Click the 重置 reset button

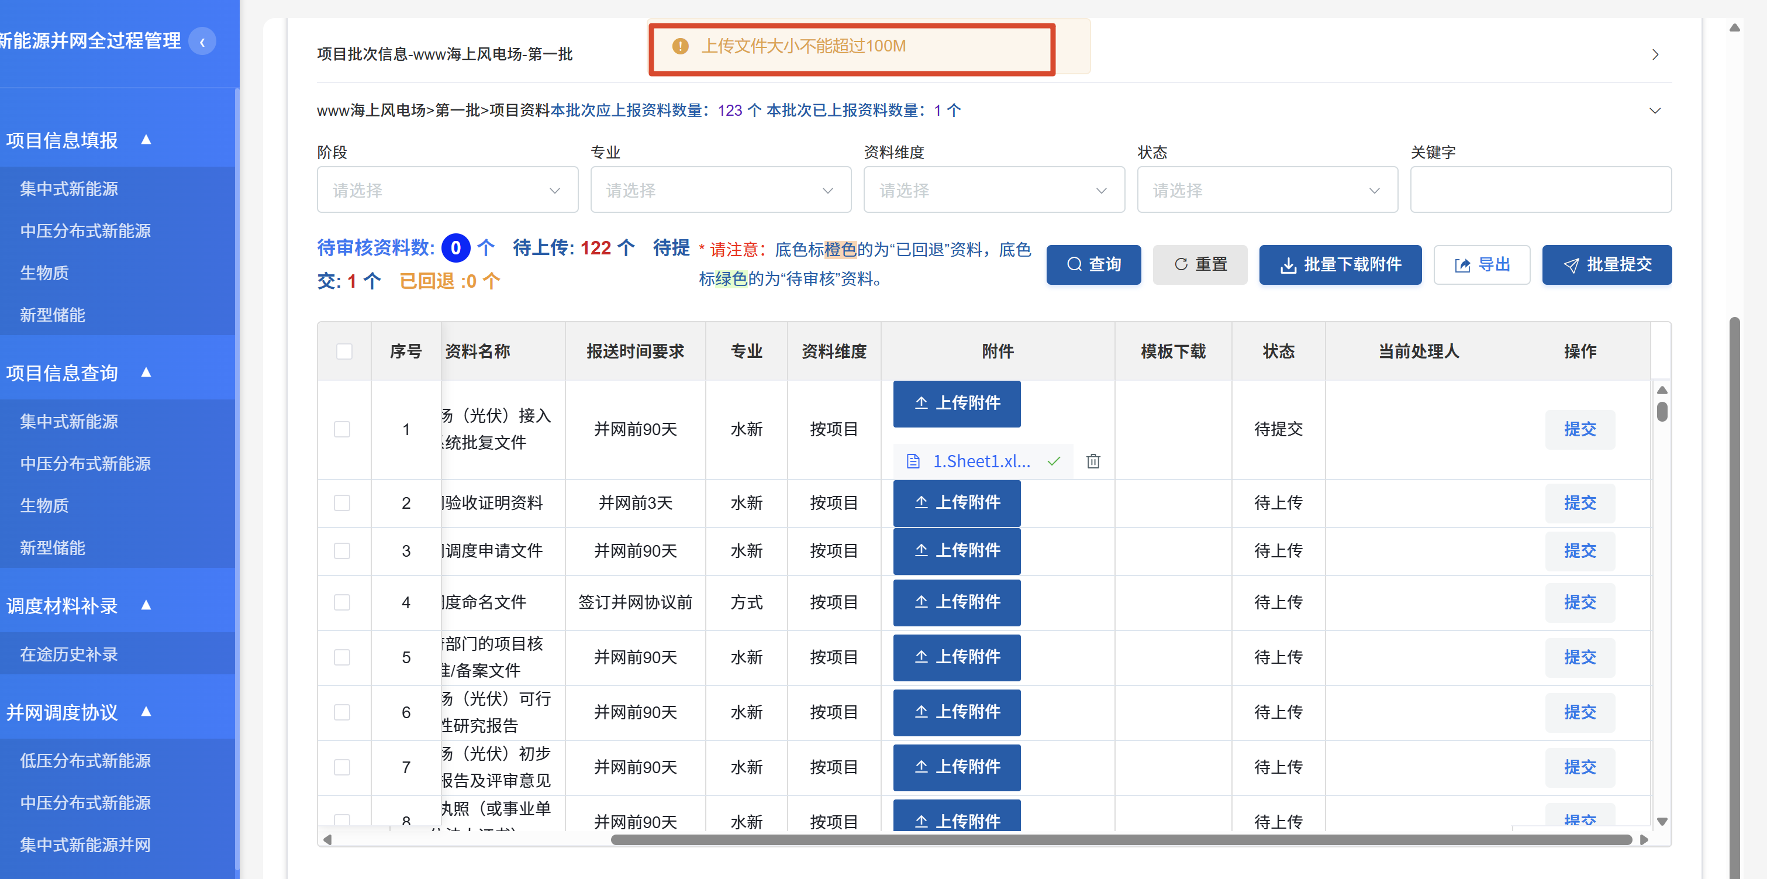1200,264
